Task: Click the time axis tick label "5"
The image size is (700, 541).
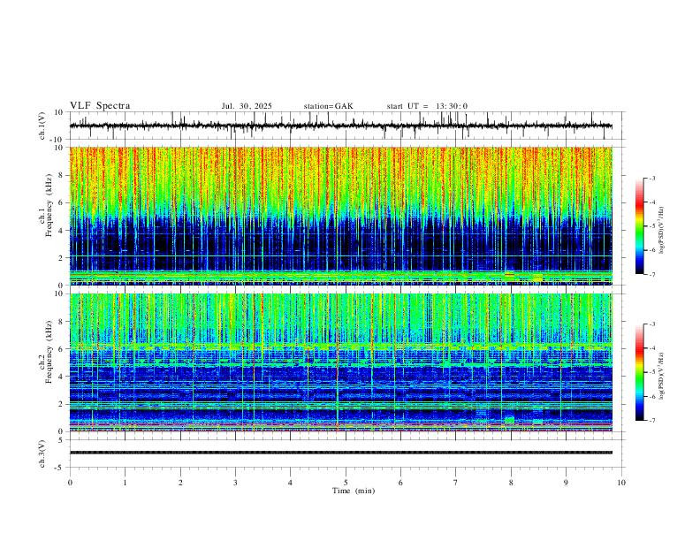Action: [x=346, y=483]
